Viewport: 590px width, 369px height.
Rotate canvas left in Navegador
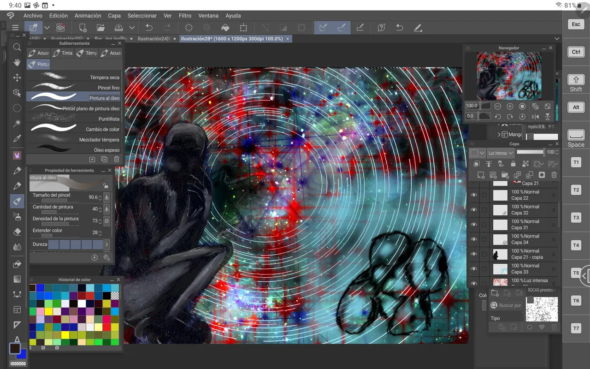click(x=498, y=117)
